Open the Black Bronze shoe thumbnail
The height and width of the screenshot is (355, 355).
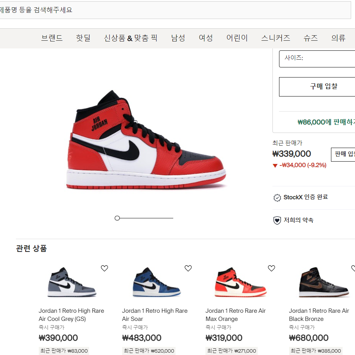click(x=324, y=282)
